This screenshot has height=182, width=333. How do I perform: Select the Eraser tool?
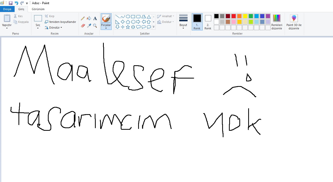(83, 25)
